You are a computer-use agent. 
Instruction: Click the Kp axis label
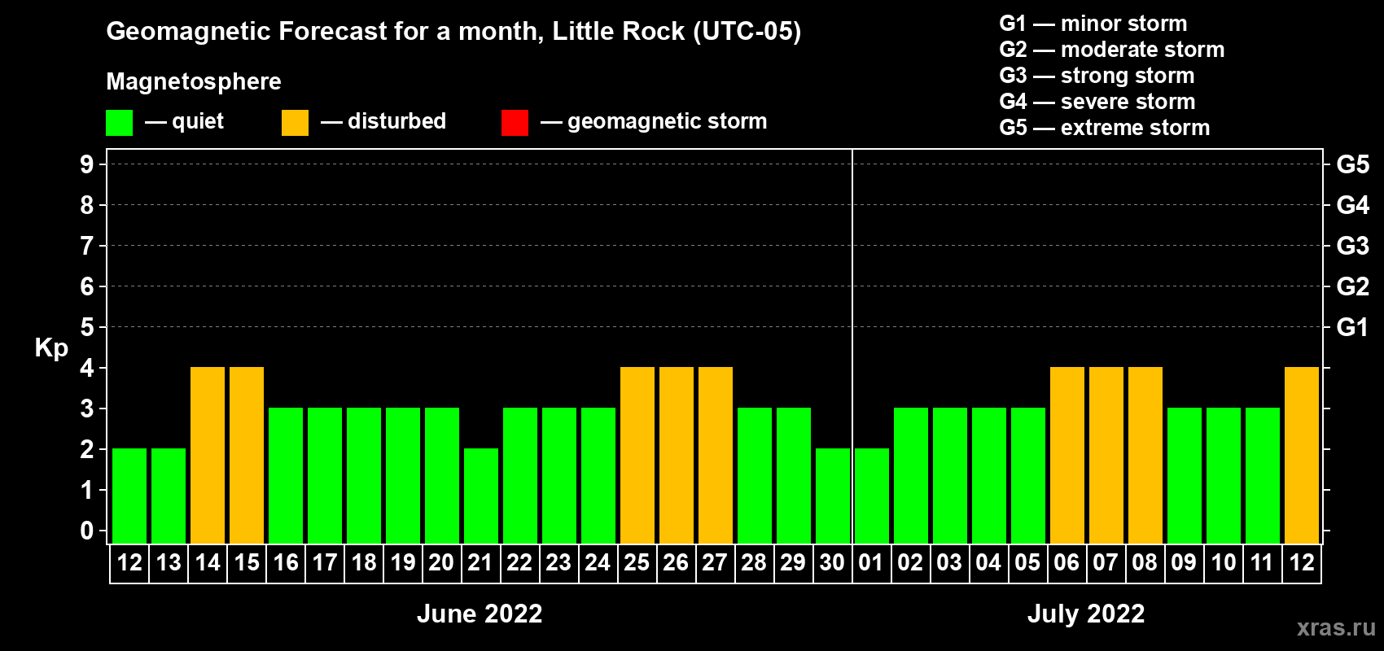click(51, 348)
